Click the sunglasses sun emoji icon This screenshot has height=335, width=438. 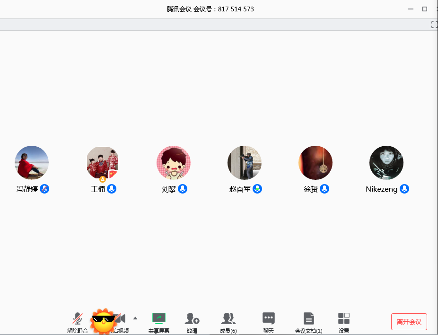(103, 321)
